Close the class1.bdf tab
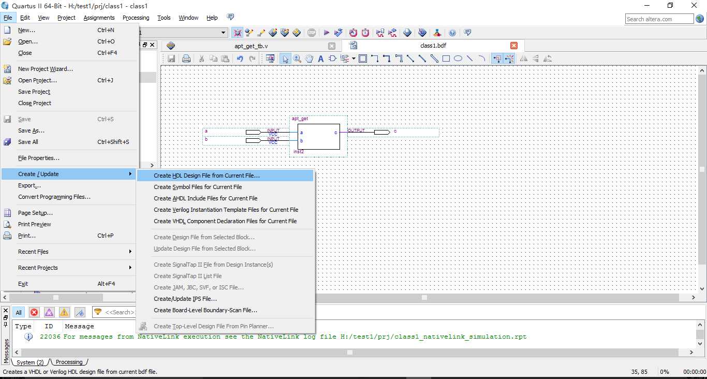Viewport: 707px width, 379px height. [514, 46]
